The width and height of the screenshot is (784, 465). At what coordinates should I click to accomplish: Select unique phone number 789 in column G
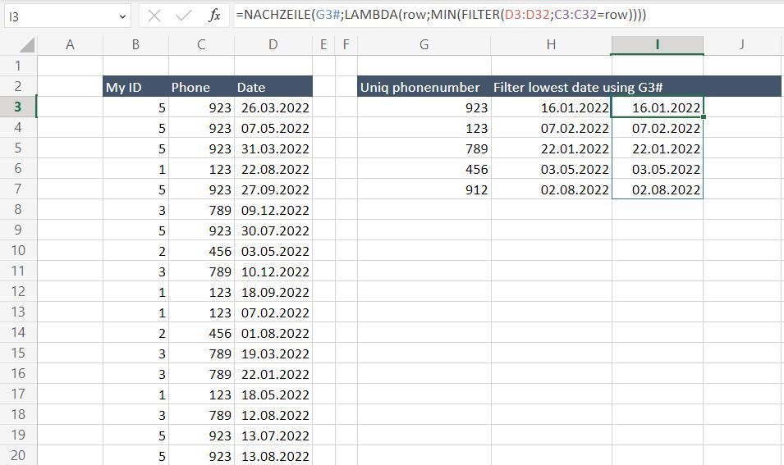[424, 148]
